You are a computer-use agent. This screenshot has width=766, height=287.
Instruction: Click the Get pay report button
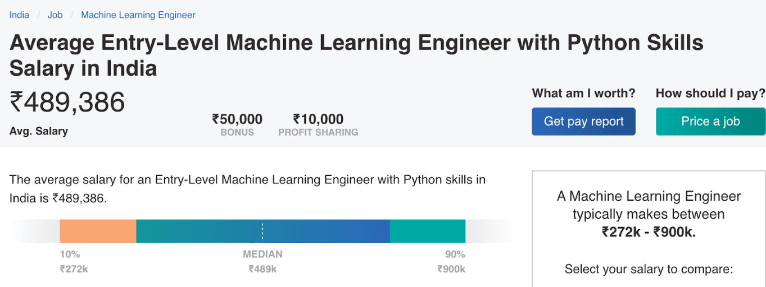pos(583,122)
